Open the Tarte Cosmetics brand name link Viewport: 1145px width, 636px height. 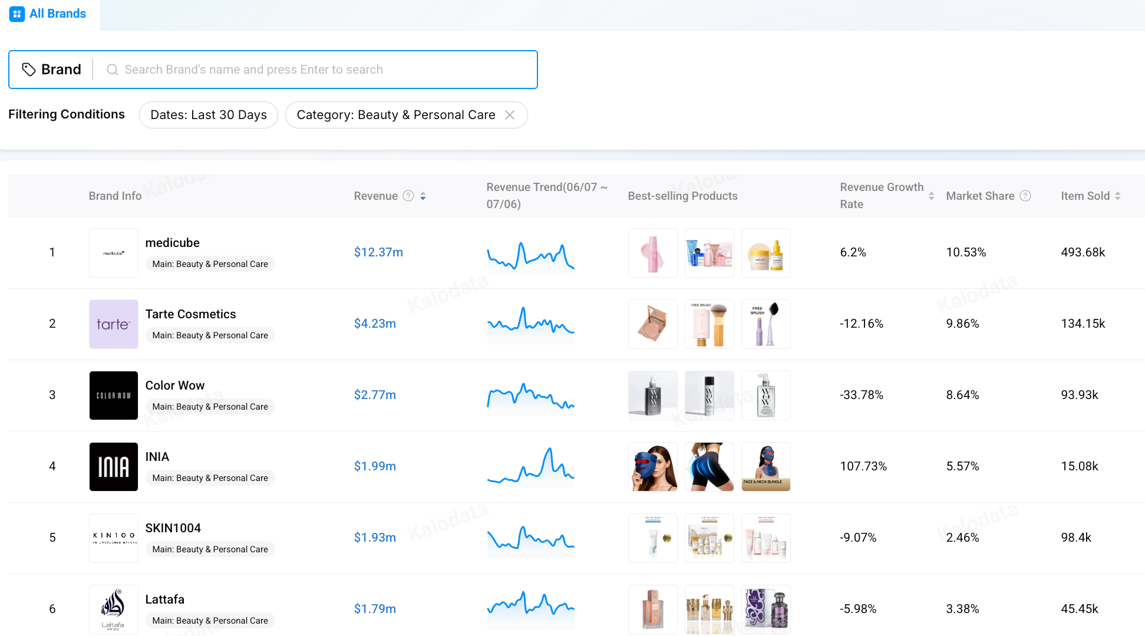point(191,314)
